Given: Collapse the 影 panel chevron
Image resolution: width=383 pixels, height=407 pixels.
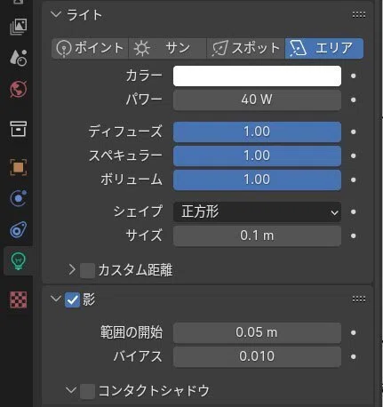Looking at the screenshot, I should pos(56,299).
